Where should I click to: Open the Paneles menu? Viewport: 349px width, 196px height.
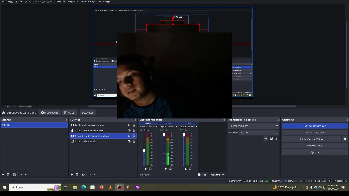(39, 2)
